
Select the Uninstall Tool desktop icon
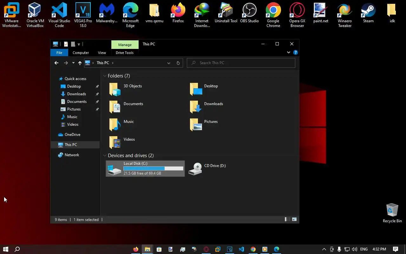tap(226, 13)
